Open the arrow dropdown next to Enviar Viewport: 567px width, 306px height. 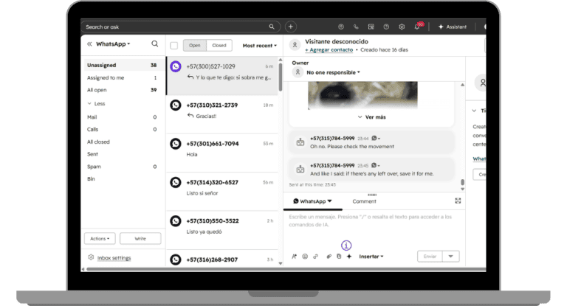[450, 257]
